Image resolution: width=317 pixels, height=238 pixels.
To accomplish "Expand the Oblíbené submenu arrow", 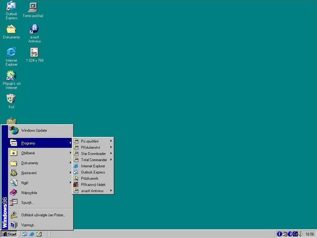I will [70, 153].
